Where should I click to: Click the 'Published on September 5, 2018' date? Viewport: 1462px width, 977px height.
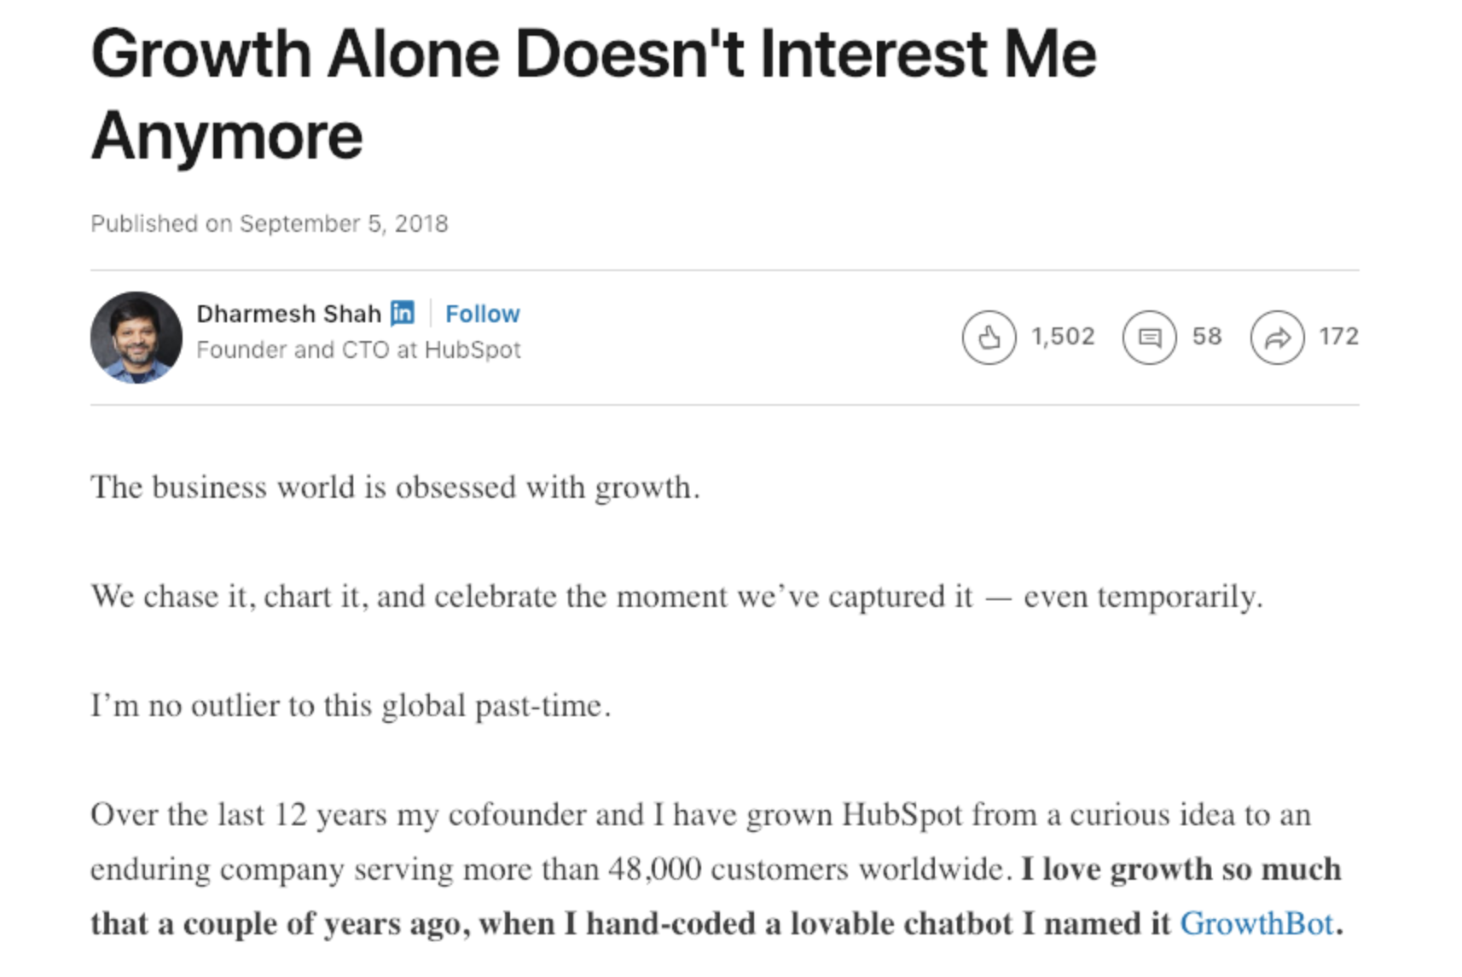click(270, 223)
